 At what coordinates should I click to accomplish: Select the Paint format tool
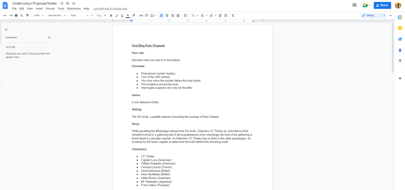pyautogui.click(x=27, y=15)
